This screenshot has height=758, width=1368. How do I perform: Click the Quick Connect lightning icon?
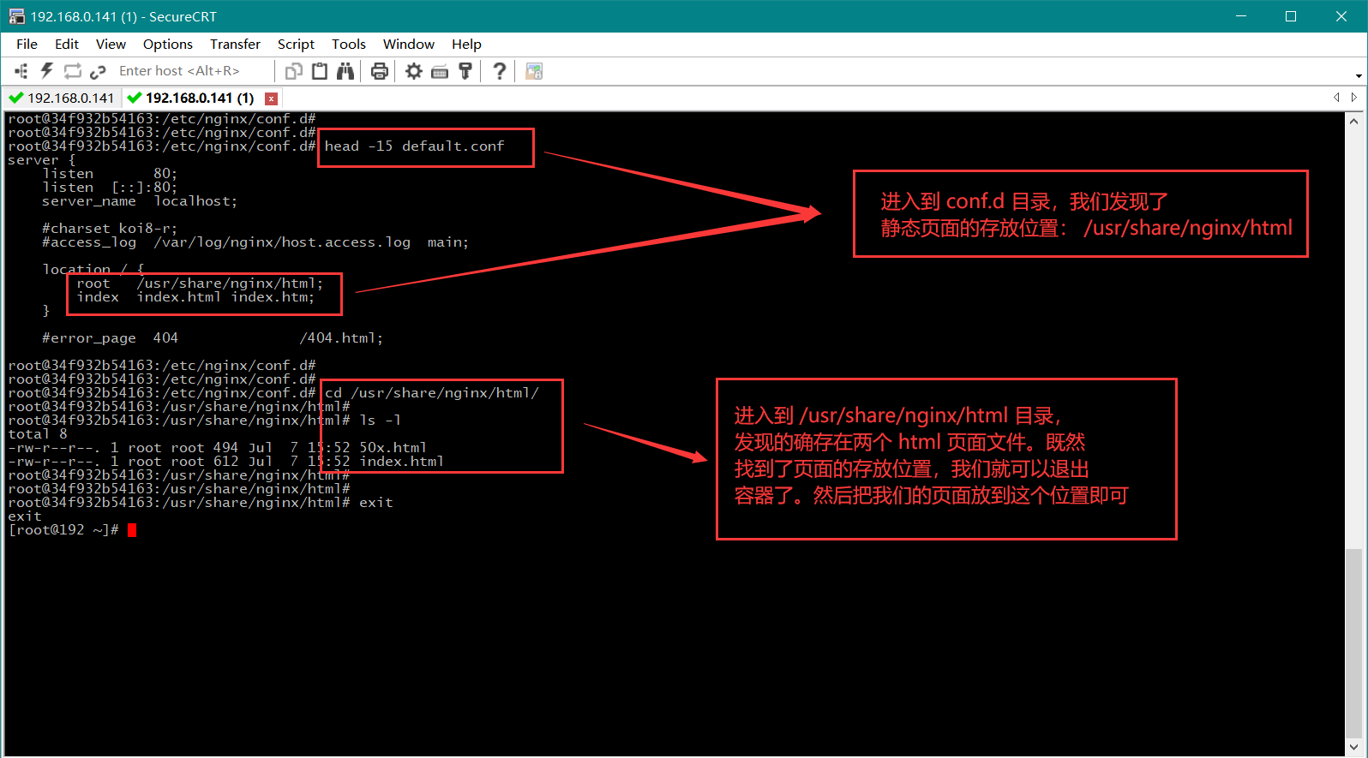point(46,71)
